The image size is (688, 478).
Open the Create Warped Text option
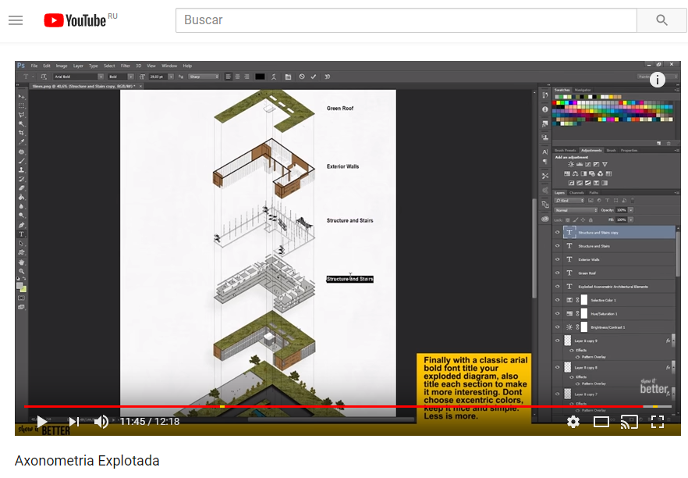tap(274, 77)
